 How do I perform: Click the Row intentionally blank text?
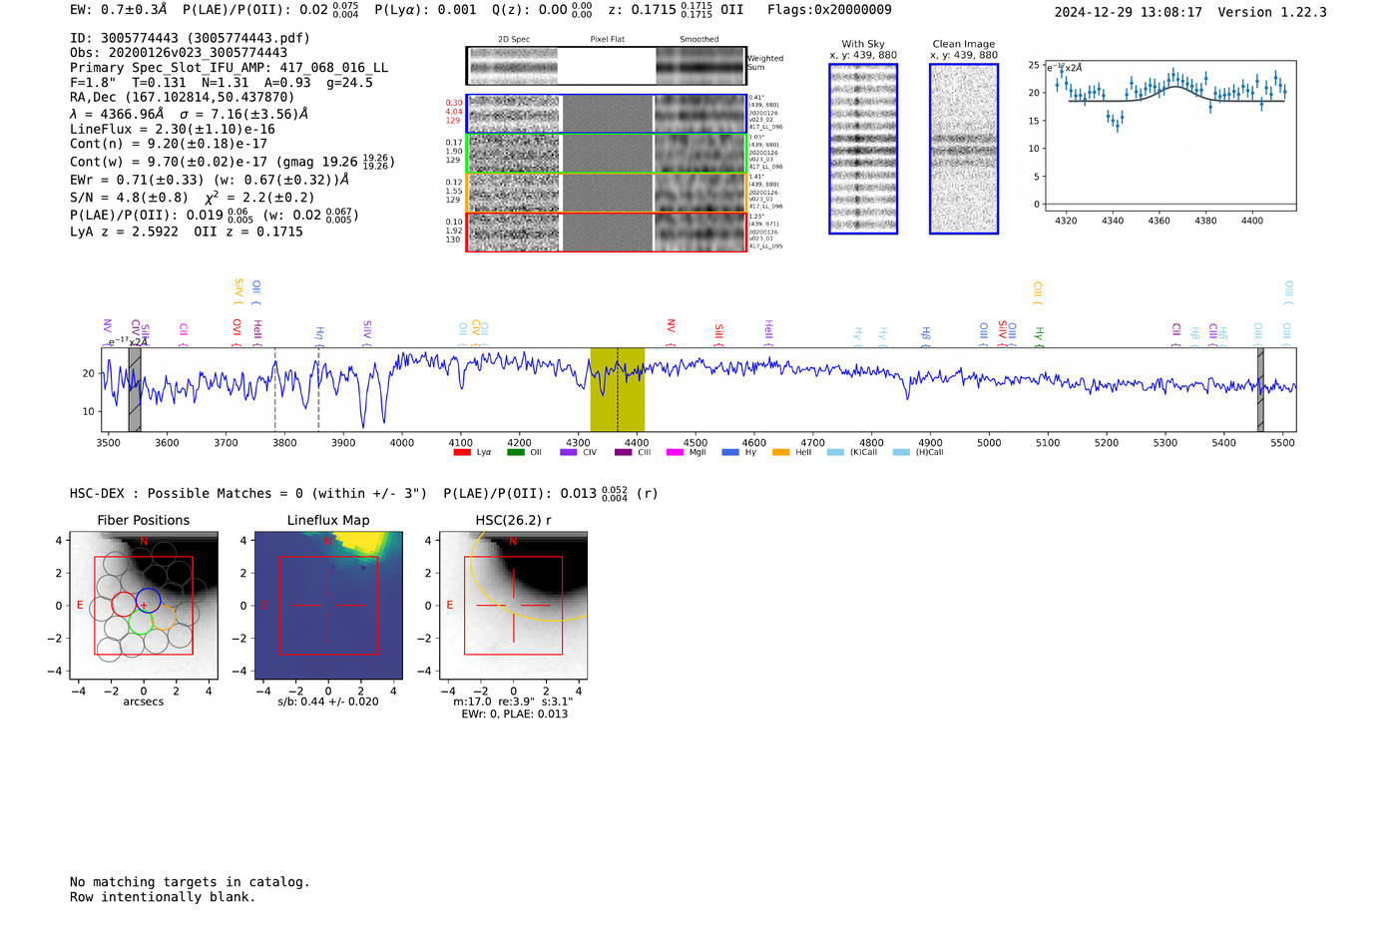click(x=163, y=897)
